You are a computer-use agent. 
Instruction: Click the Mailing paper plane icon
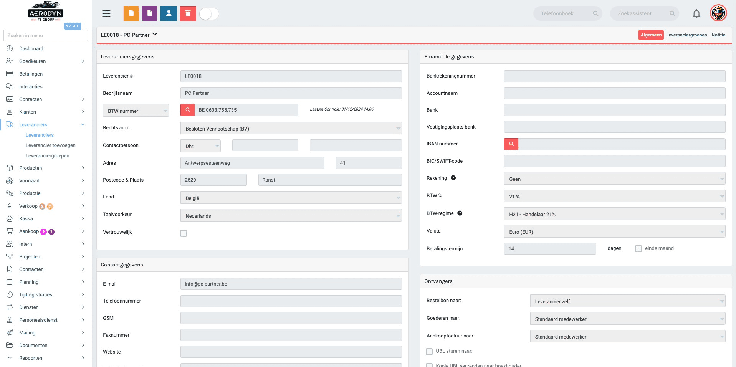[10, 333]
